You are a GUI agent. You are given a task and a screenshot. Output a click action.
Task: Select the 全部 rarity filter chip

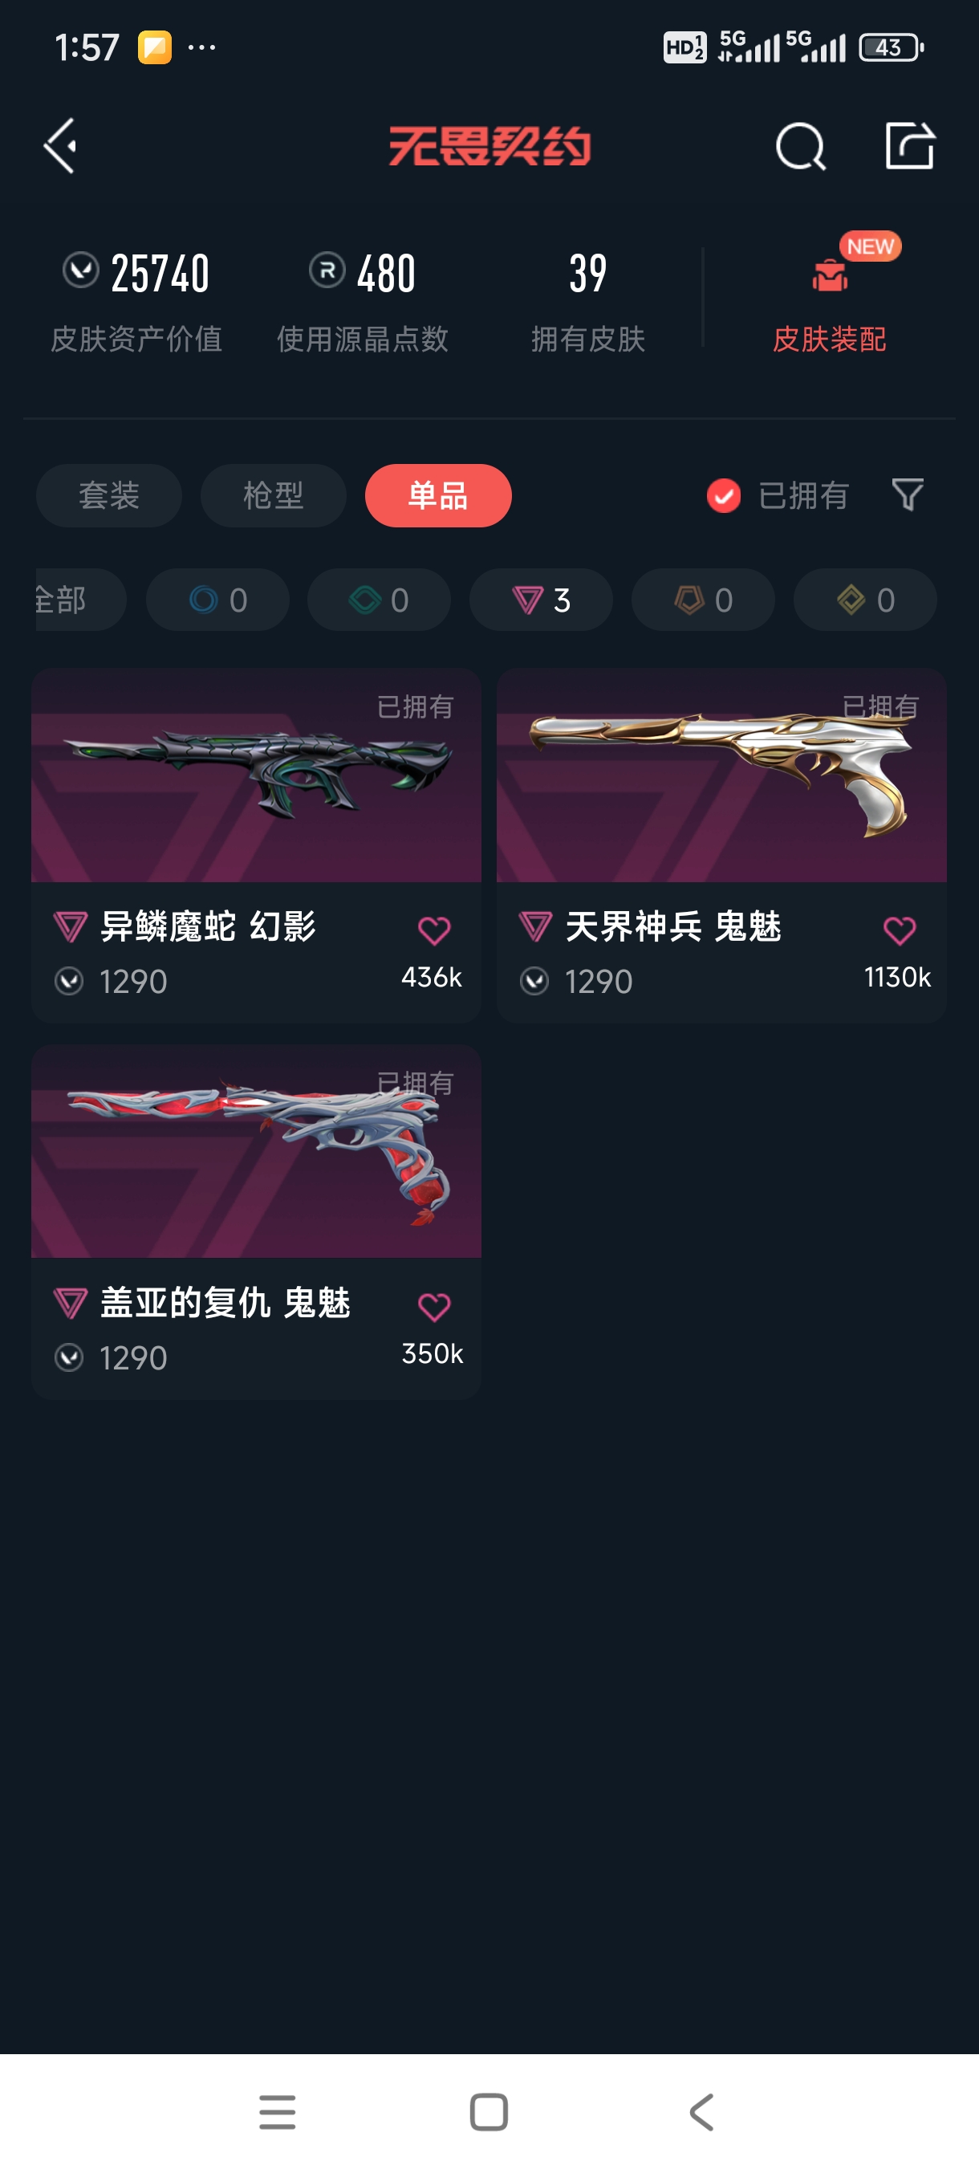[80, 599]
